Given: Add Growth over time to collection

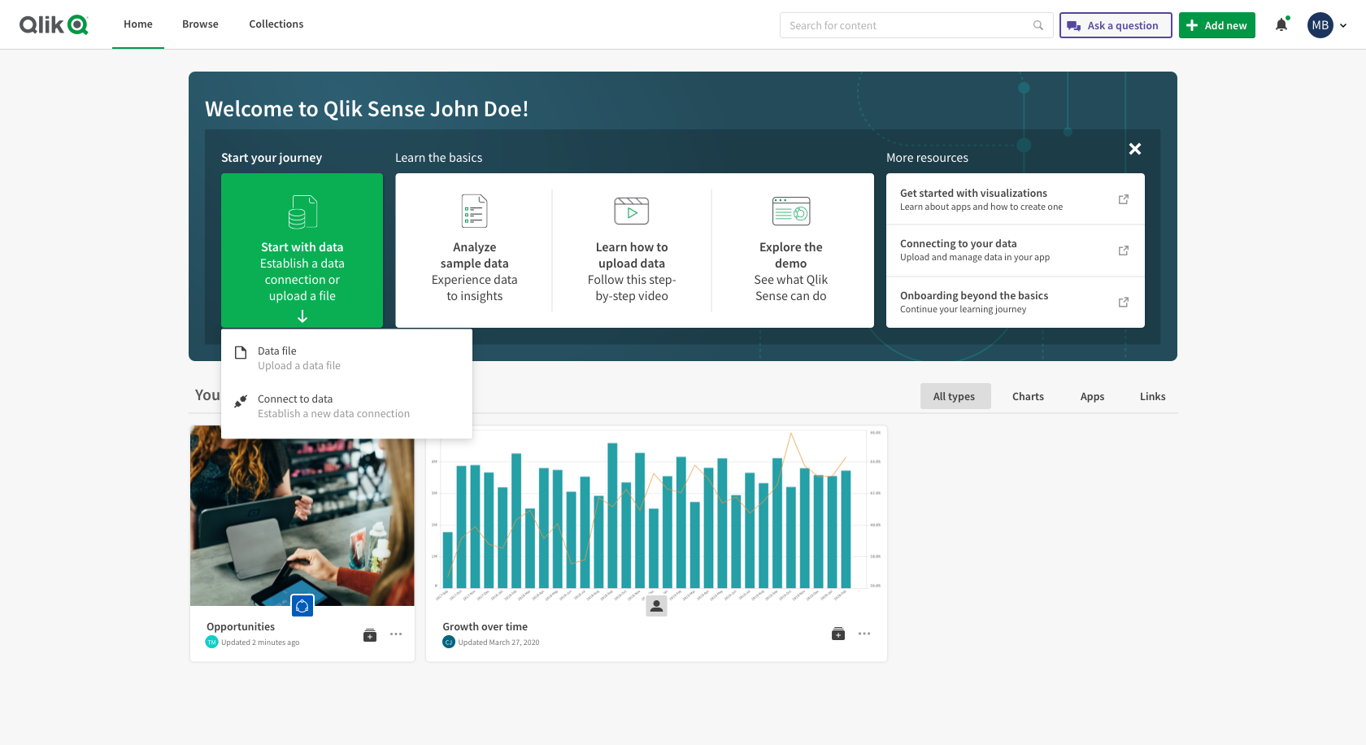Looking at the screenshot, I should (838, 634).
